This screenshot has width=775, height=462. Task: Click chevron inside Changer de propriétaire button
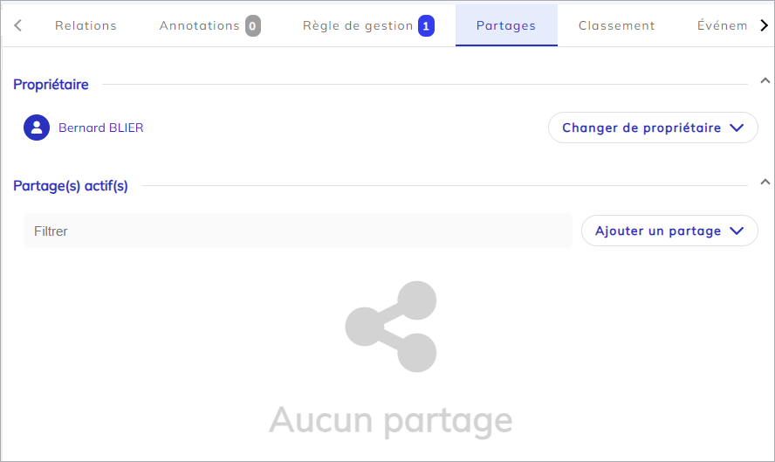pos(736,128)
